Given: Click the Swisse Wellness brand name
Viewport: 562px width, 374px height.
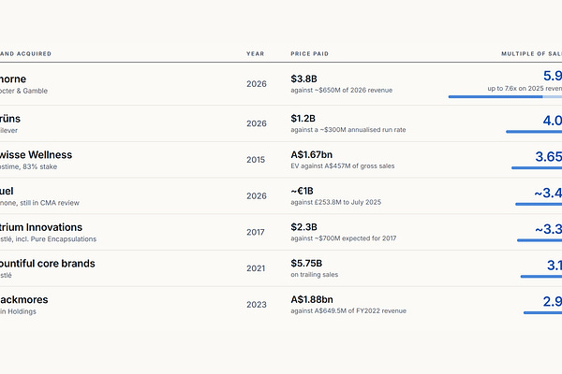Looking at the screenshot, I should tap(36, 154).
